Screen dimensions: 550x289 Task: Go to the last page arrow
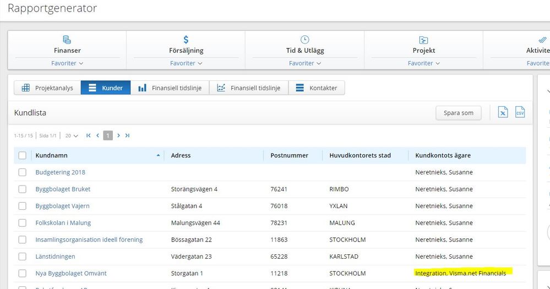(x=127, y=135)
